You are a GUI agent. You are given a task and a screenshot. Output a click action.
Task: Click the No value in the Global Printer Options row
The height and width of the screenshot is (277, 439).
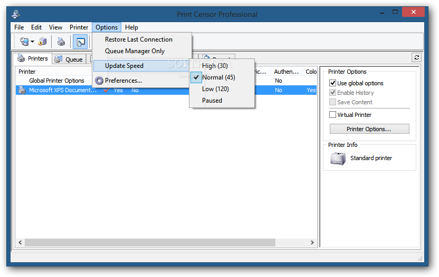(x=278, y=81)
